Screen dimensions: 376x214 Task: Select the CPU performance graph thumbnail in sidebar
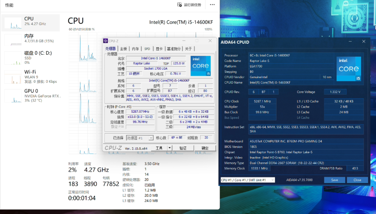click(x=13, y=23)
